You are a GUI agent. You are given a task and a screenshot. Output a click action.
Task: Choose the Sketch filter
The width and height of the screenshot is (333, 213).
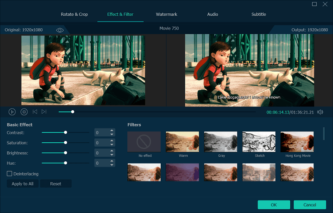click(x=259, y=142)
